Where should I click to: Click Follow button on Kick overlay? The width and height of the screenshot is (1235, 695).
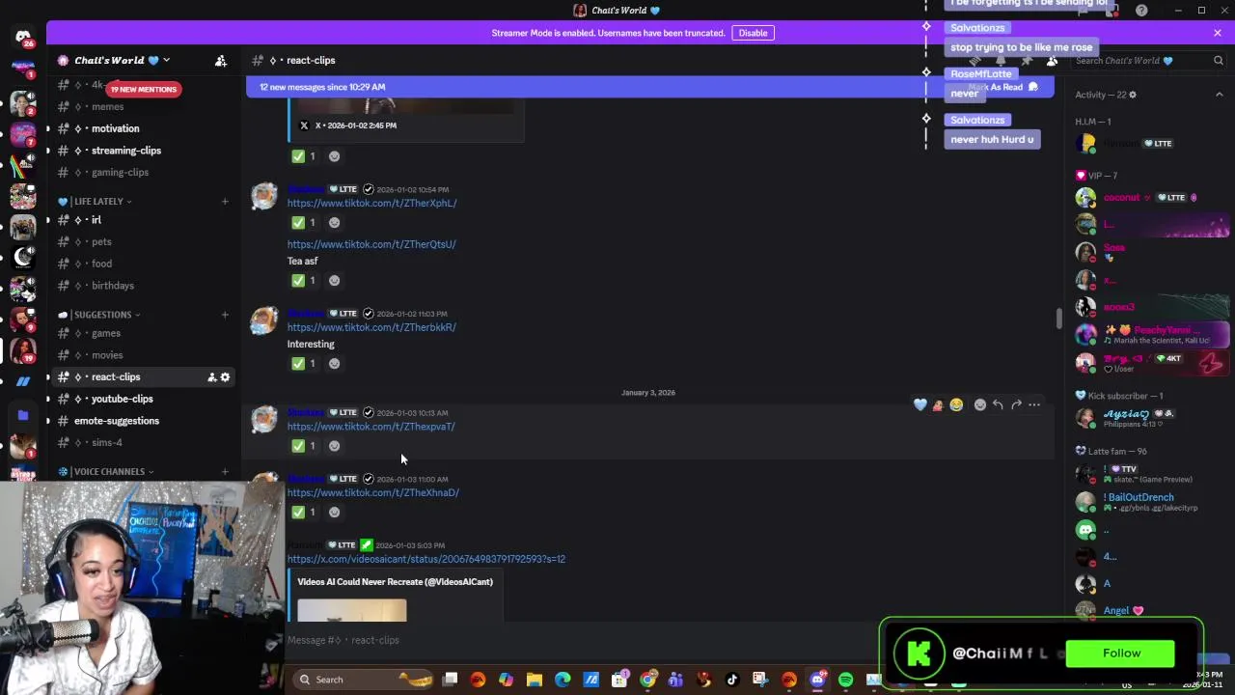click(1121, 653)
